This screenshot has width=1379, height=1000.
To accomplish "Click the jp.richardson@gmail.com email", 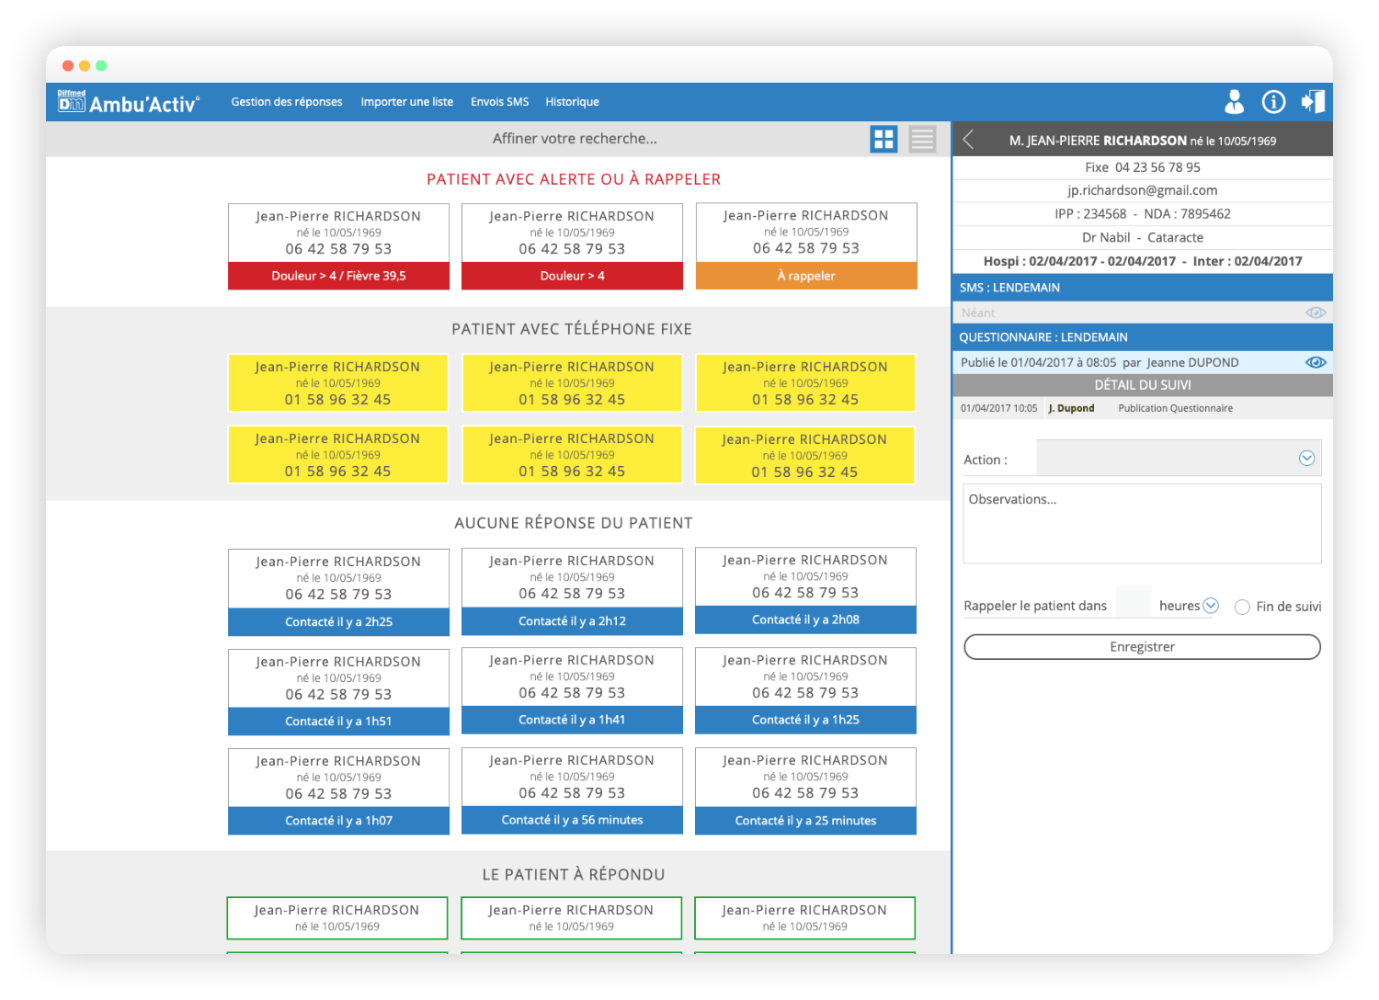I will (1143, 190).
